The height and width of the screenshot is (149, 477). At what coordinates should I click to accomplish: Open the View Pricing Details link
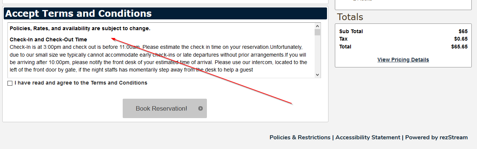(x=403, y=60)
